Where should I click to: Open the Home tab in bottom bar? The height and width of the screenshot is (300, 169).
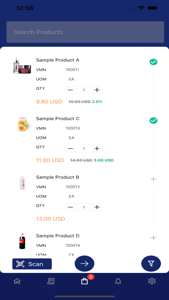click(17, 281)
